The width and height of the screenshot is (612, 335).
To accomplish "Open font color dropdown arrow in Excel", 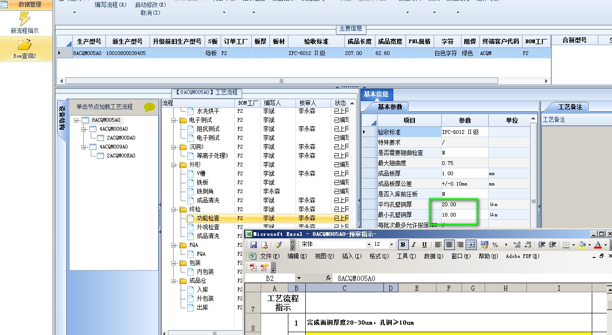I will (x=605, y=245).
